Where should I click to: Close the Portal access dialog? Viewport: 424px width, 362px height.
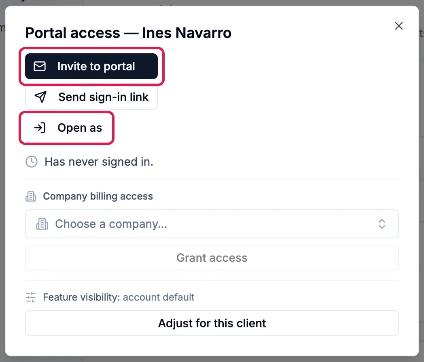[399, 26]
